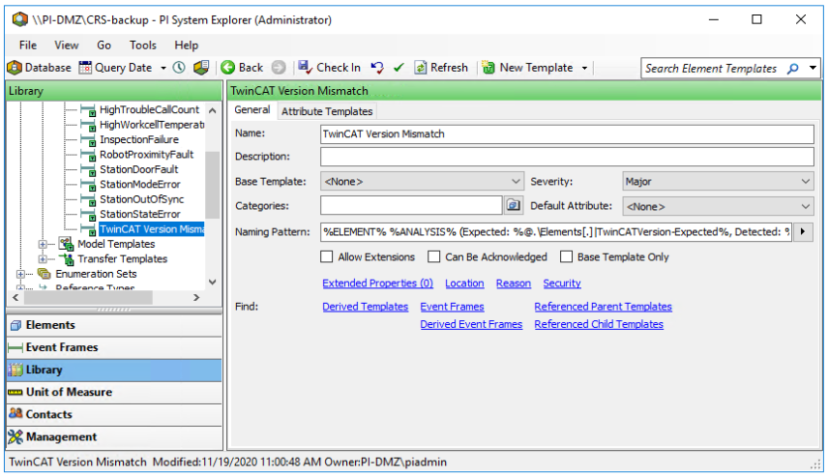Click the Categories browse icon button

[514, 205]
